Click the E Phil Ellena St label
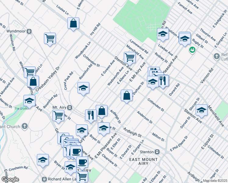Image resolution: width=228 pixels, height=183 pixels. pyautogui.click(x=179, y=144)
